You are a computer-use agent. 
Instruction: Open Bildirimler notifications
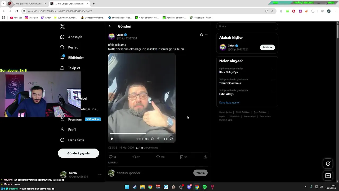coord(72,58)
